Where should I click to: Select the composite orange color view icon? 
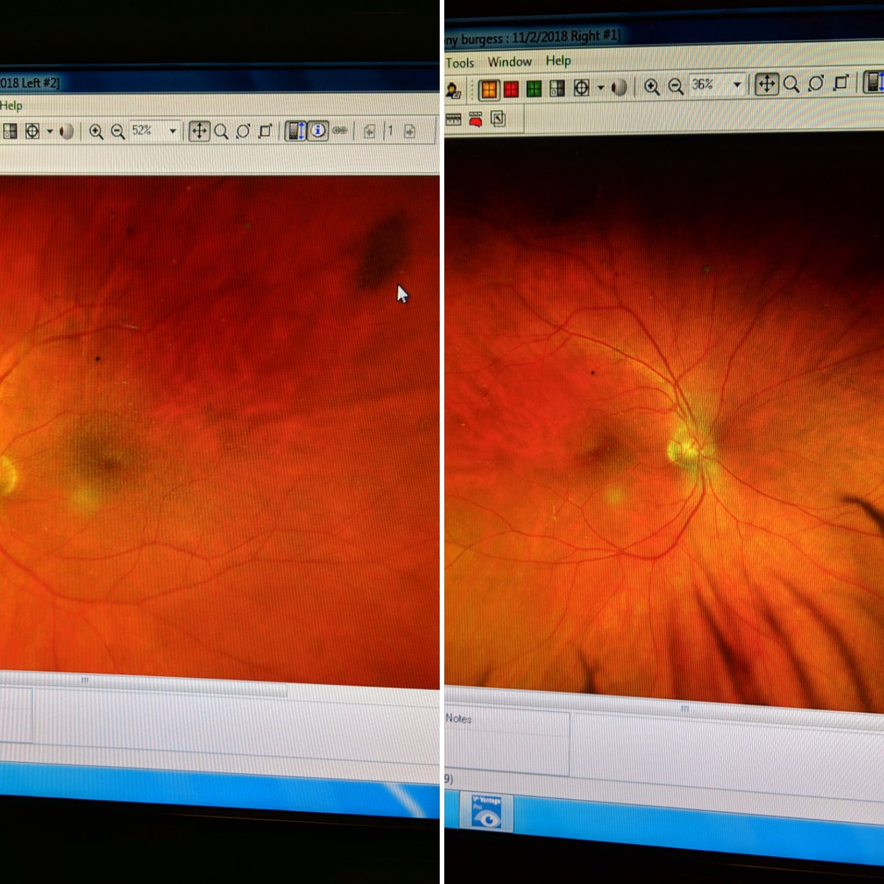(x=489, y=89)
